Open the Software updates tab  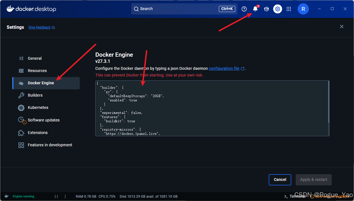coord(46,120)
